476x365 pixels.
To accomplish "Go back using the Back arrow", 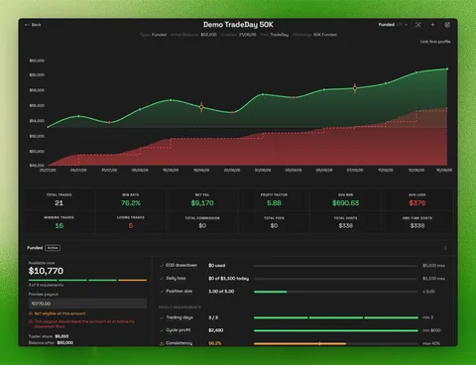I will click(x=33, y=25).
